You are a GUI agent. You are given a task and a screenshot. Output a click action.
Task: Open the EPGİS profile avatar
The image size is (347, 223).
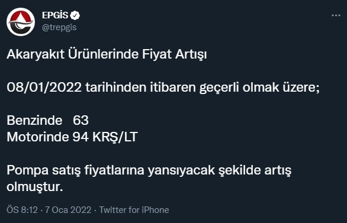click(x=21, y=22)
